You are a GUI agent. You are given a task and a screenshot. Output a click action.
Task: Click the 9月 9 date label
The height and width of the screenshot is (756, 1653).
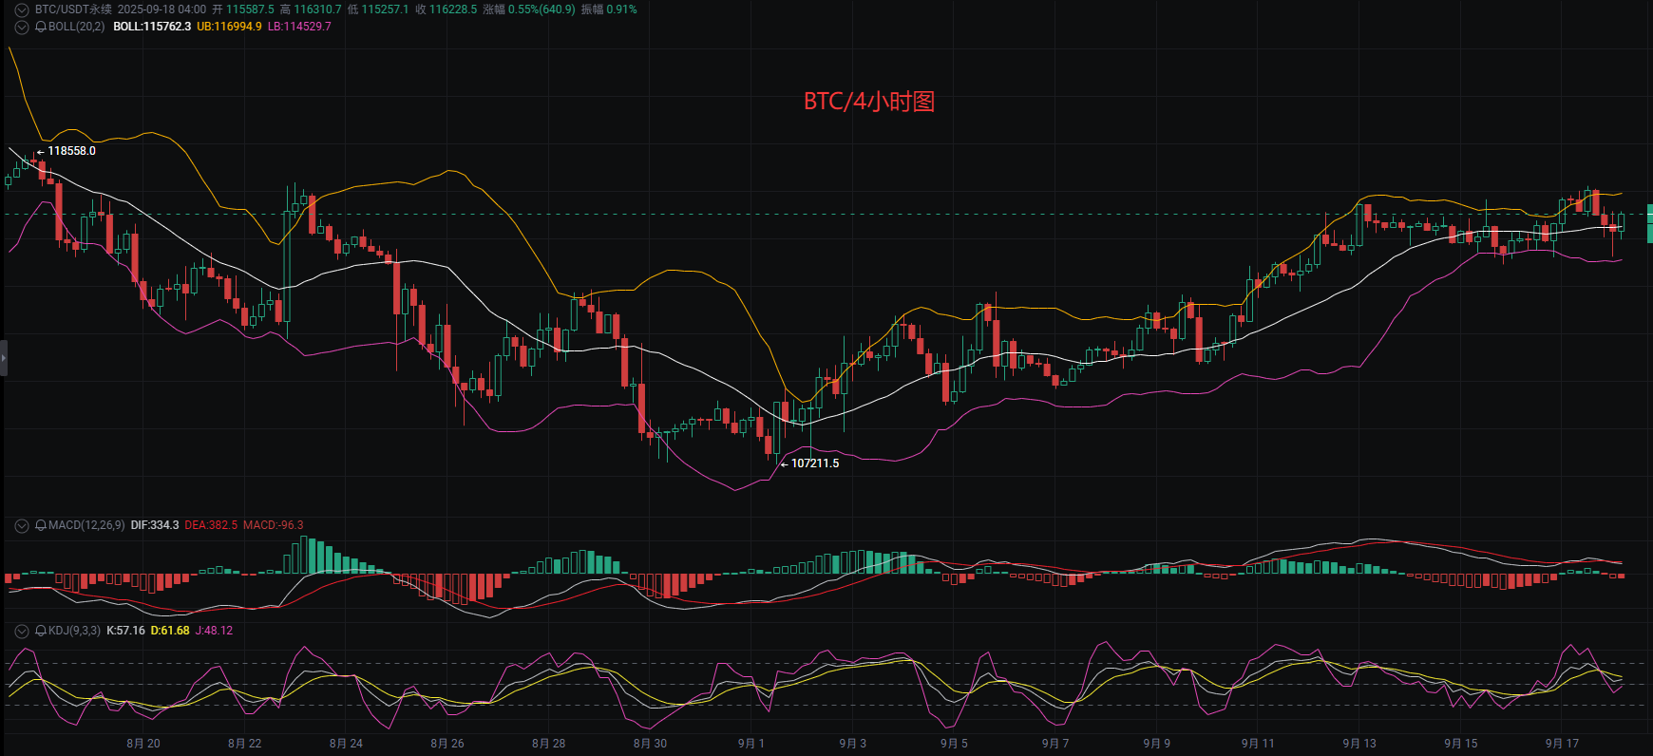point(1157,744)
